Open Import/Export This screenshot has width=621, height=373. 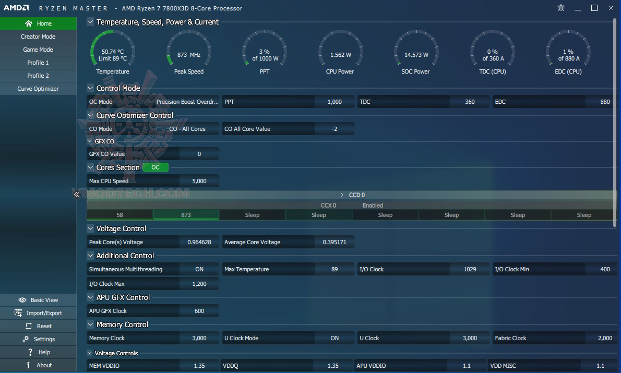coord(39,313)
